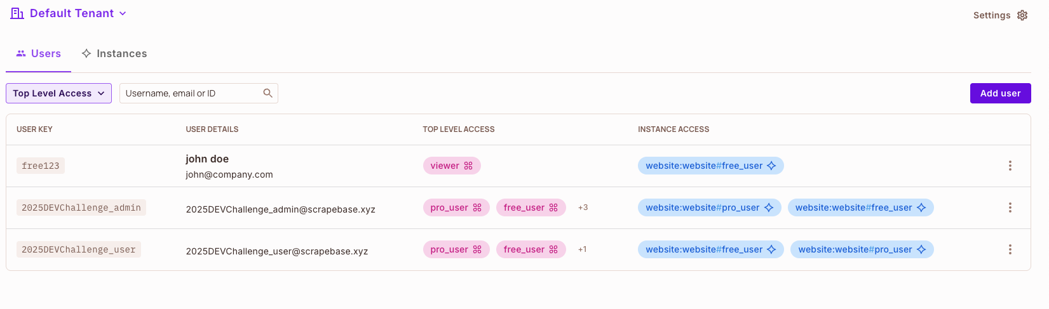This screenshot has width=1049, height=309.
Task: Click the free123 user key
Action: click(41, 166)
